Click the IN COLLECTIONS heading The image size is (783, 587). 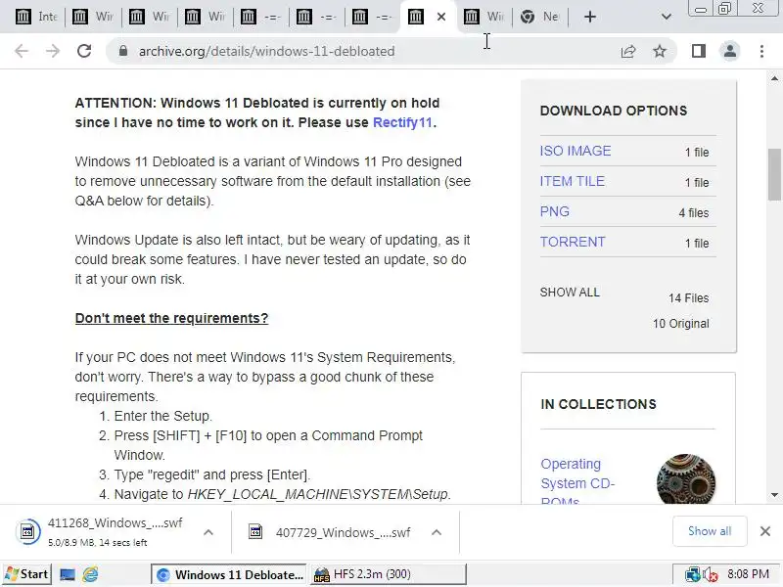[x=598, y=404]
